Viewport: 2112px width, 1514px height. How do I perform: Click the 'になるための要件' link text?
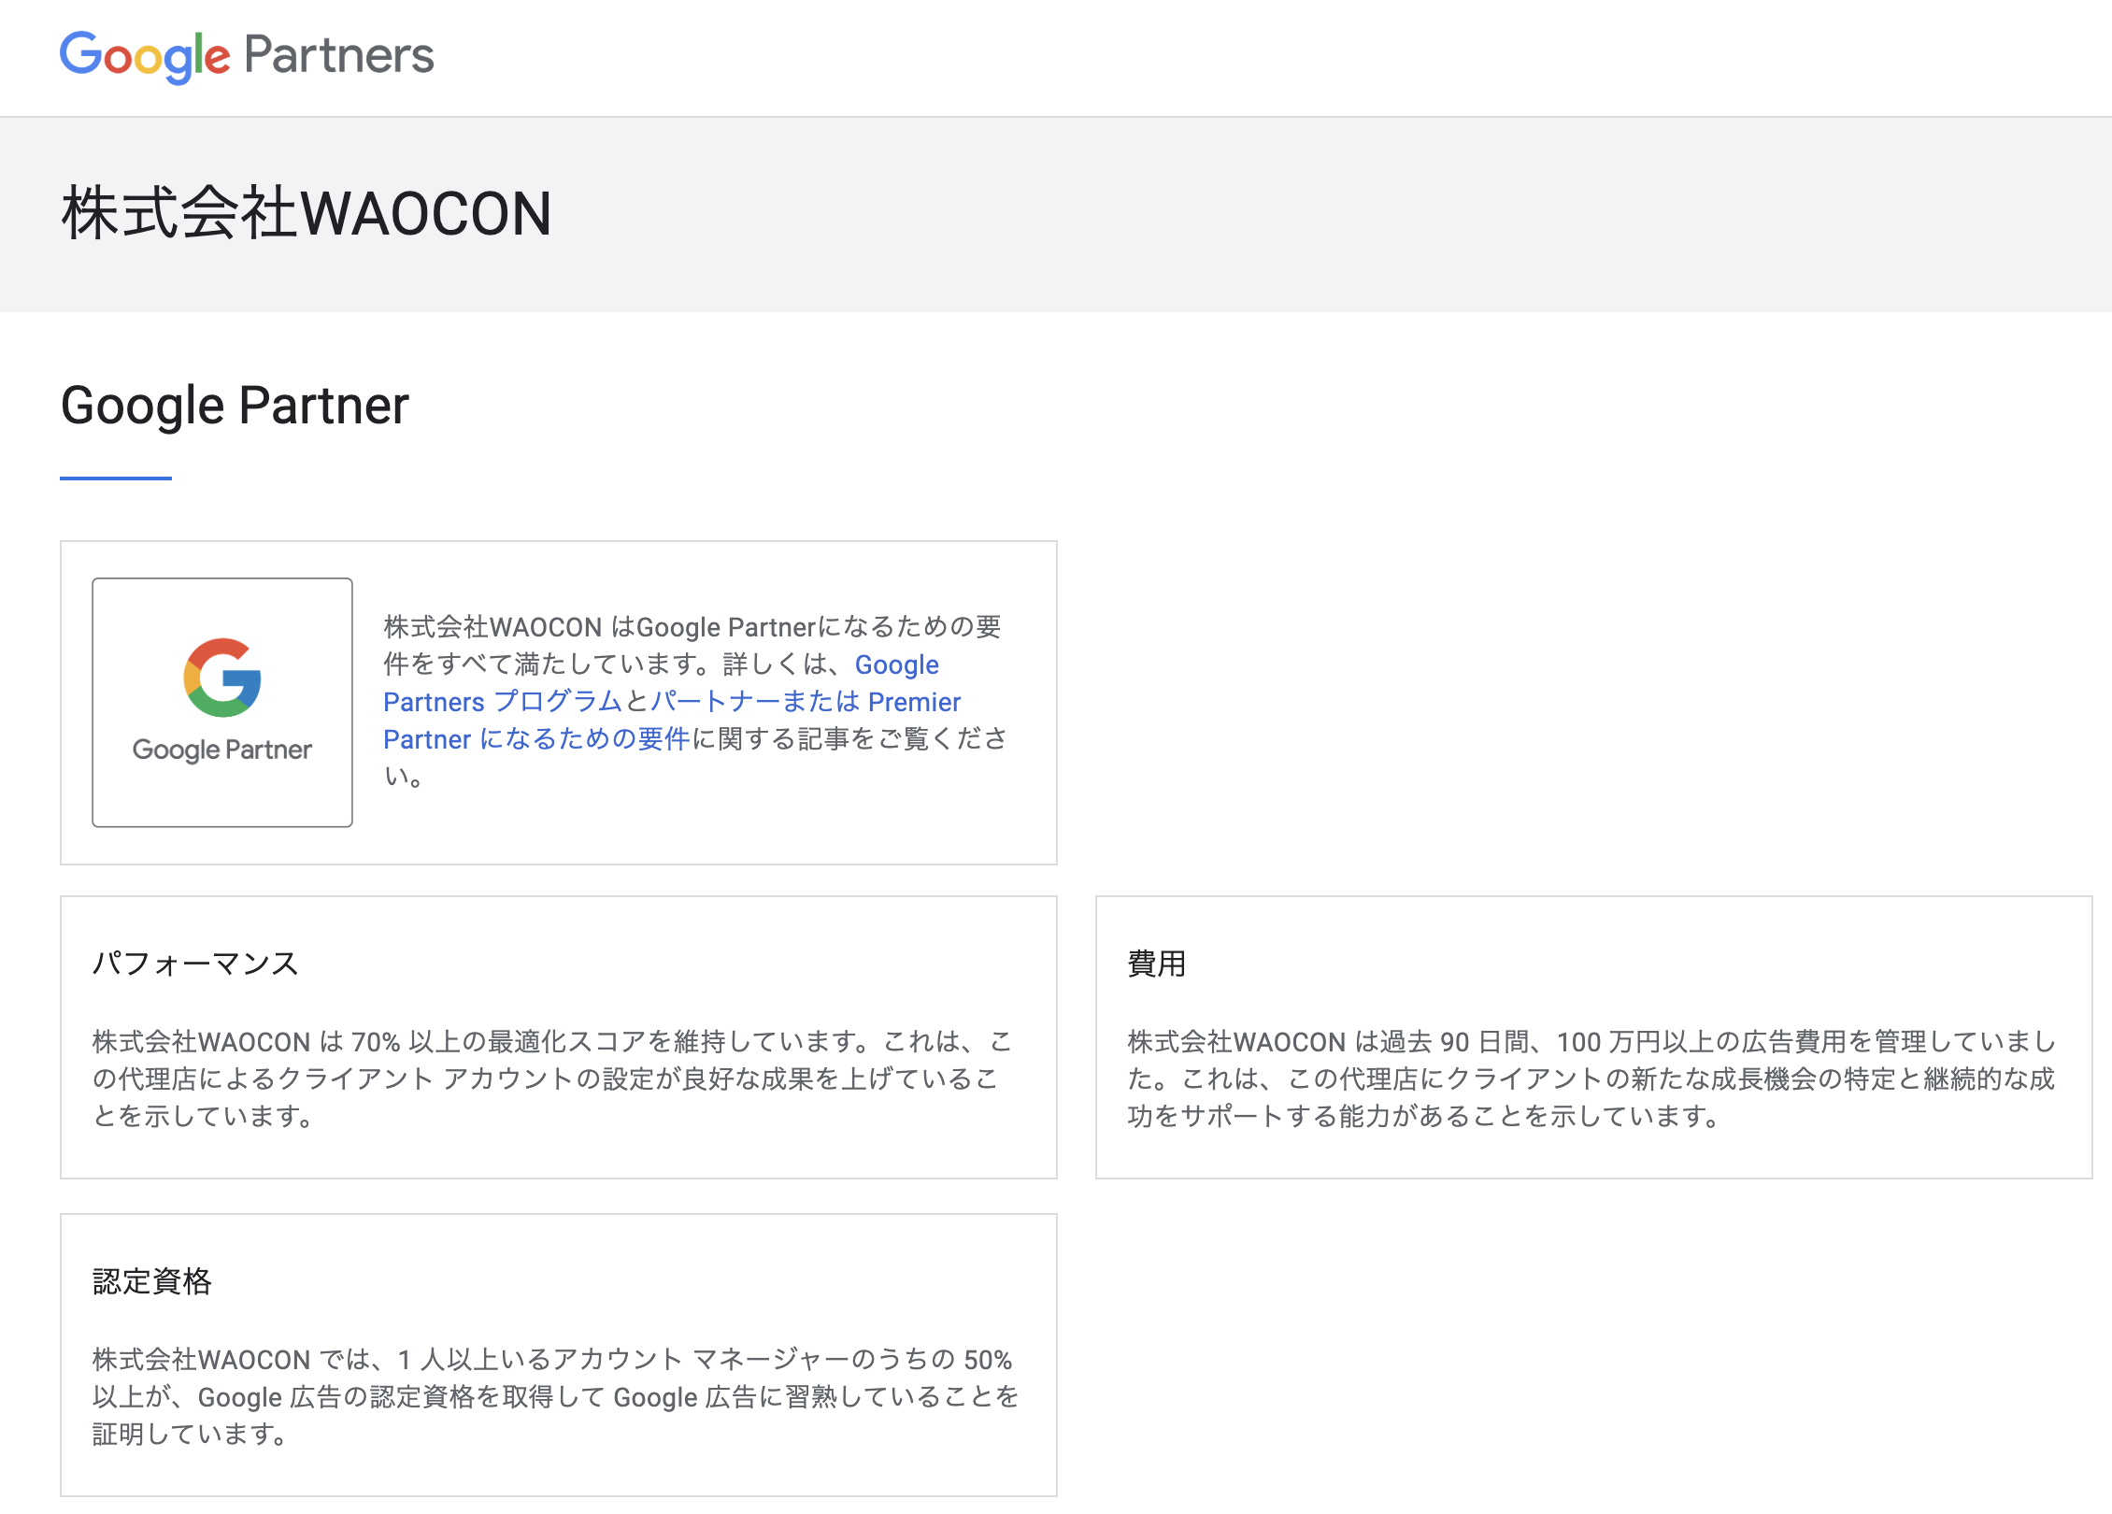pyautogui.click(x=584, y=739)
